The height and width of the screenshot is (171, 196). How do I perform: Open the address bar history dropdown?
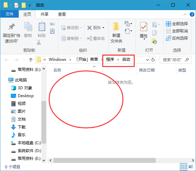click(x=147, y=60)
